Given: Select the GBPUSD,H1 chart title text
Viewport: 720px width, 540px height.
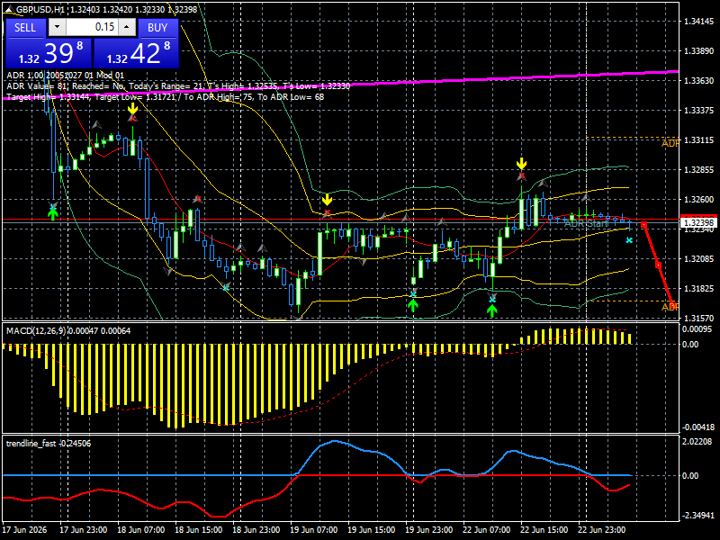Looking at the screenshot, I should pos(40,9).
